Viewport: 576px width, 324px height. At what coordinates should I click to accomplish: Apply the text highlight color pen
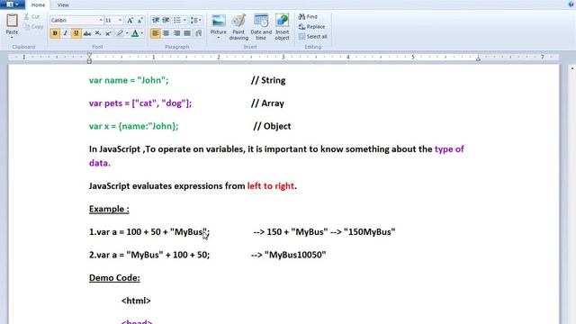120,33
